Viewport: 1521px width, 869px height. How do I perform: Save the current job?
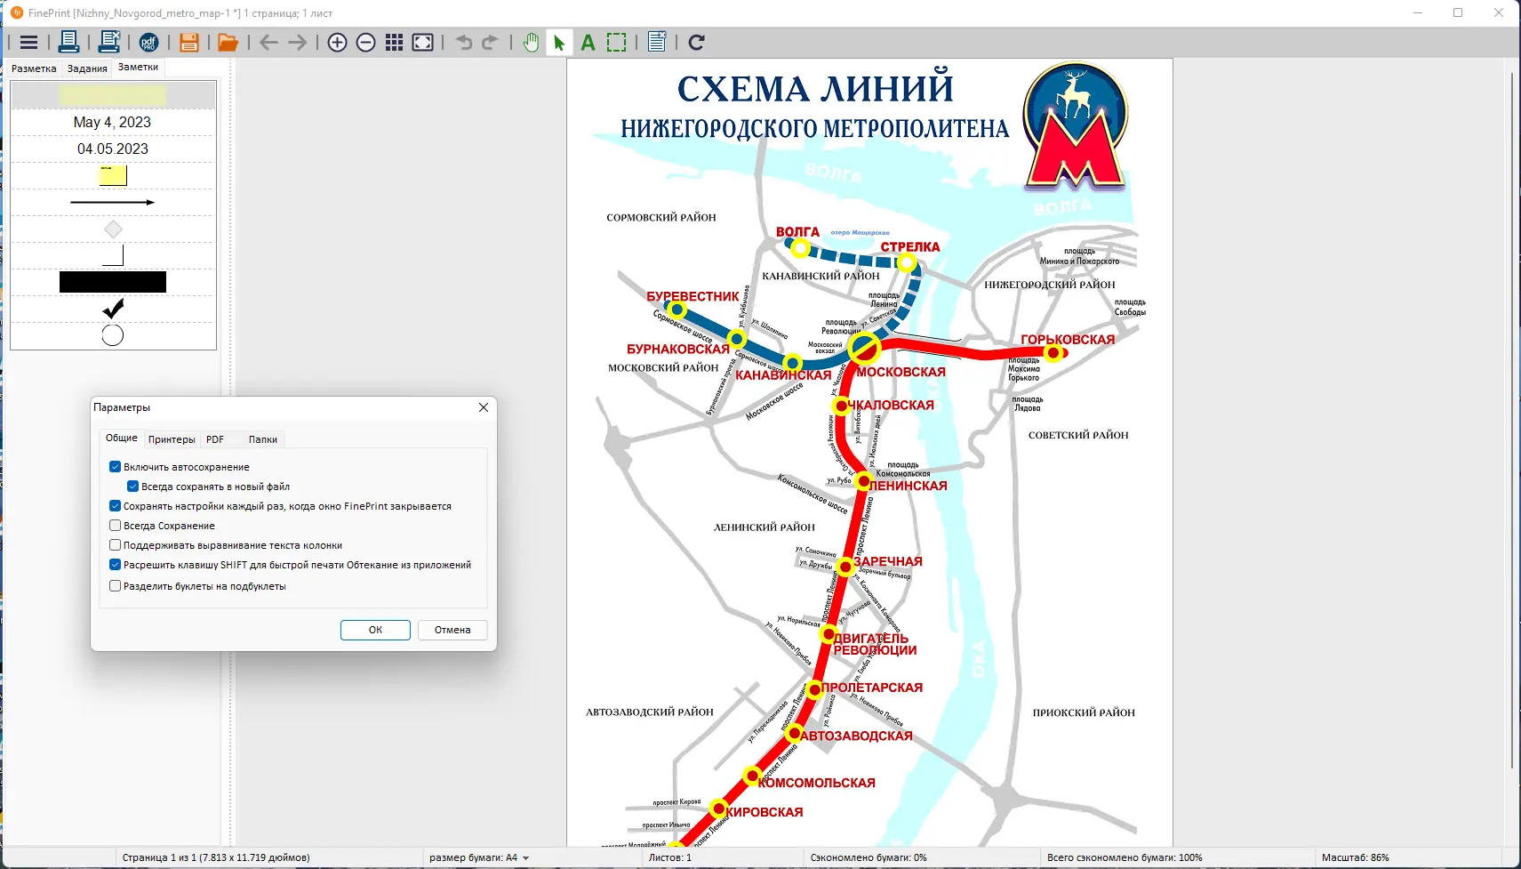pos(189,42)
